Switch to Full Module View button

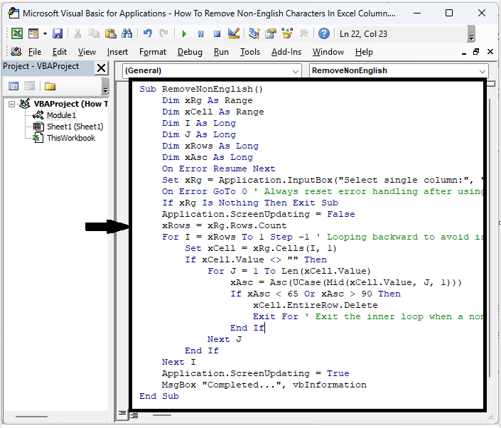click(134, 415)
